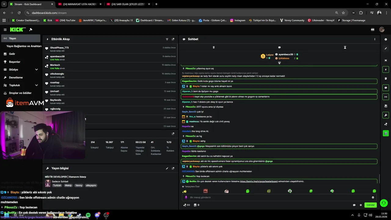Image resolution: width=391 pixels, height=220 pixels.
Task: Click the Loiyxx top gifter name
Action: point(270,55)
